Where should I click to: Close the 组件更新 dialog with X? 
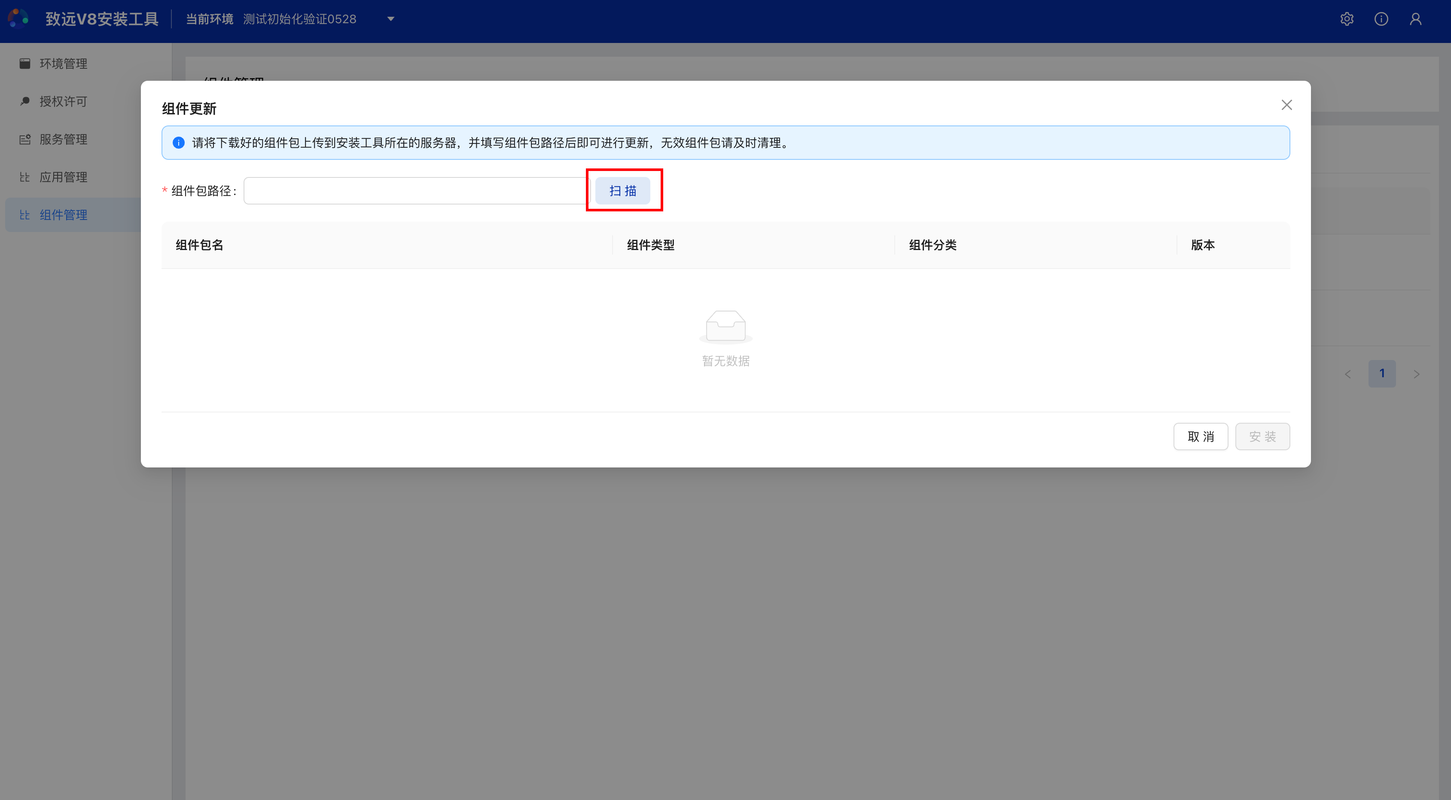click(x=1286, y=105)
